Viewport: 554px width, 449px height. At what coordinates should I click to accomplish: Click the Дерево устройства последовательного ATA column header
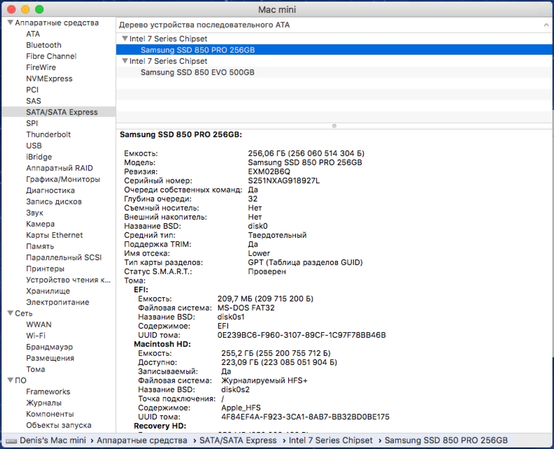[204, 25]
